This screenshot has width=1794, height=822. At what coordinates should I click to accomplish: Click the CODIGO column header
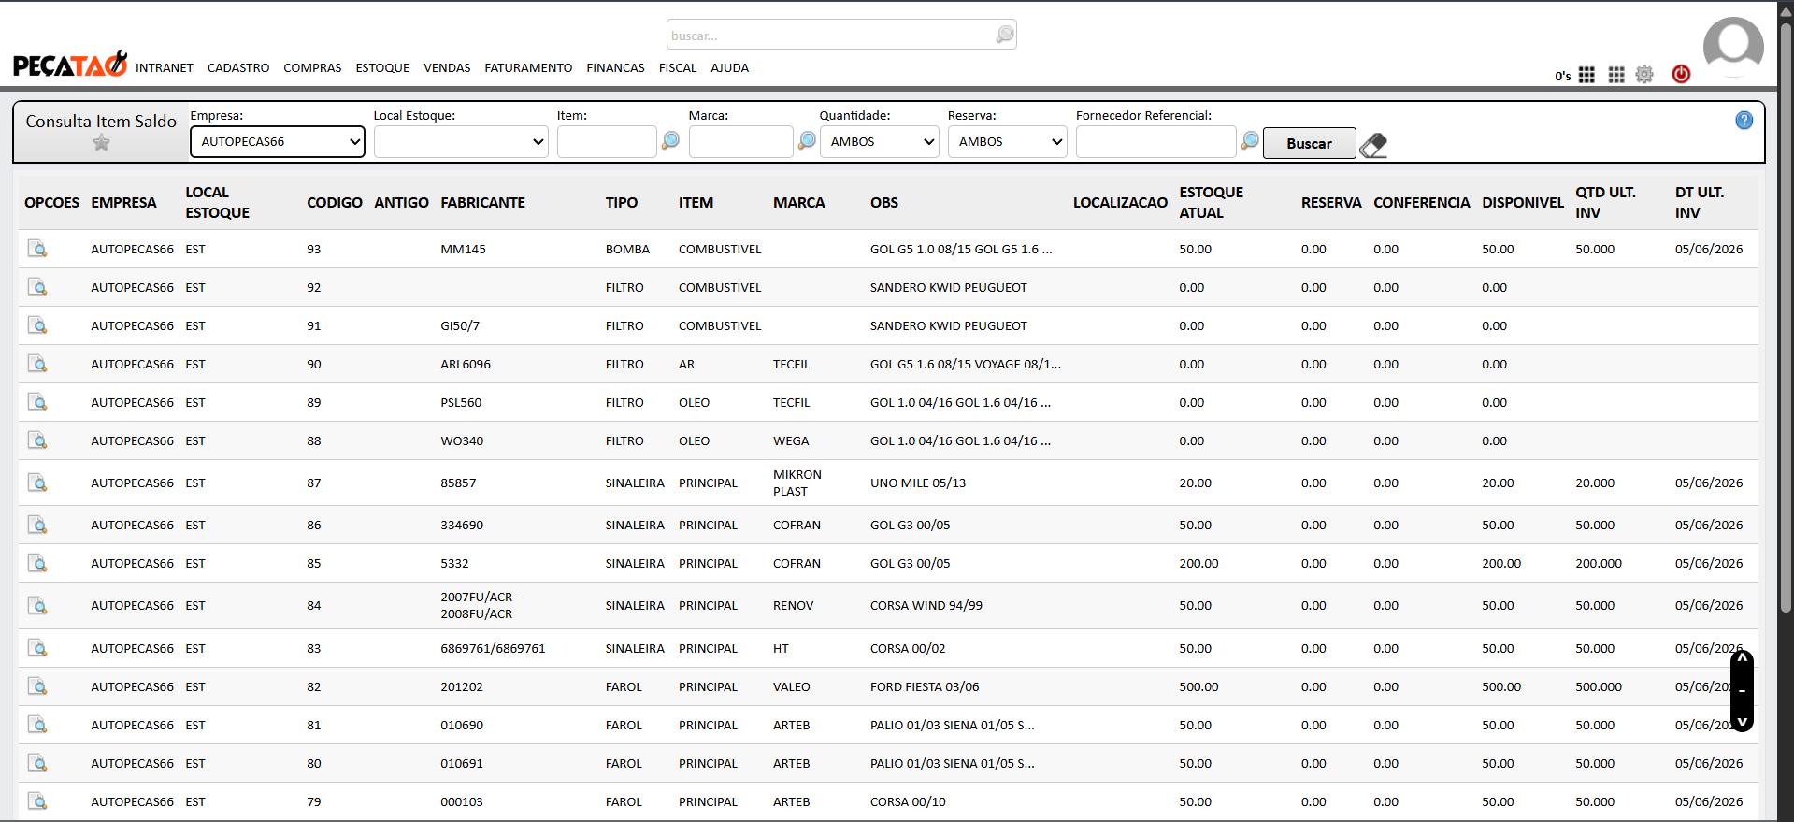click(335, 202)
